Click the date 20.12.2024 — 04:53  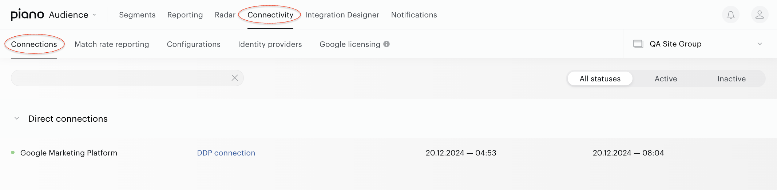tap(461, 153)
